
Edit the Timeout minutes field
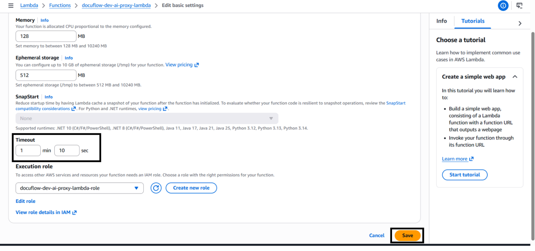coord(28,151)
